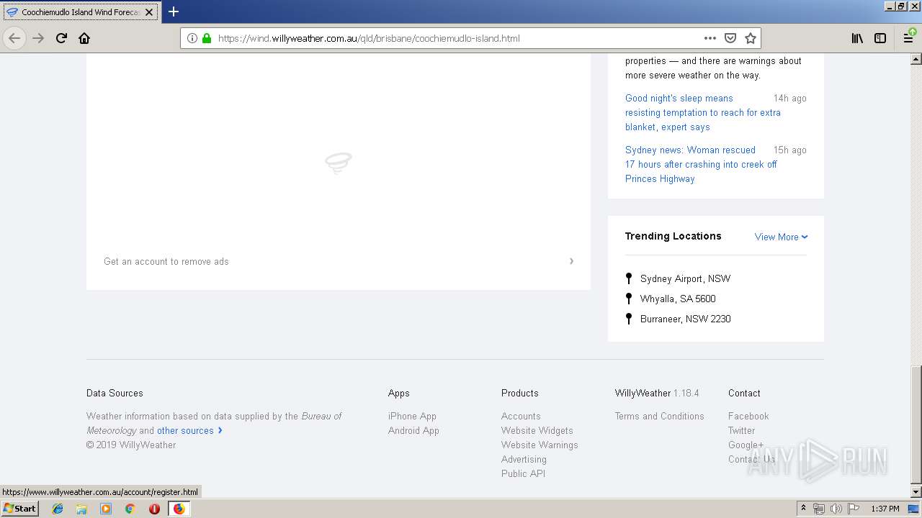Visit the Facebook contact link

coord(748,416)
